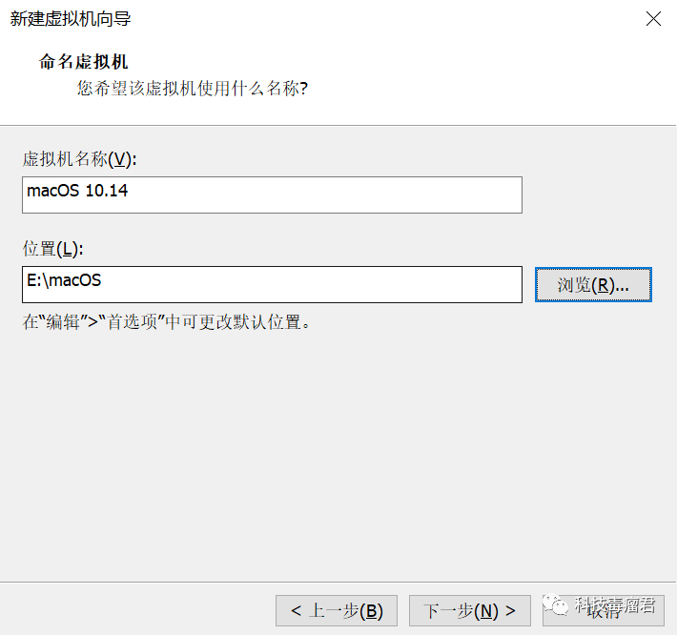This screenshot has height=635, width=677.
Task: Click empty space in the title bar
Action: coord(381,18)
